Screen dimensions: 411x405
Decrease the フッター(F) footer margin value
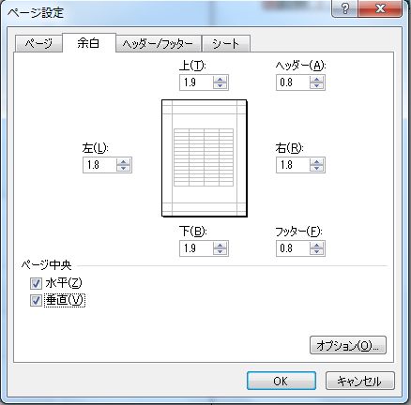pyautogui.click(x=317, y=251)
